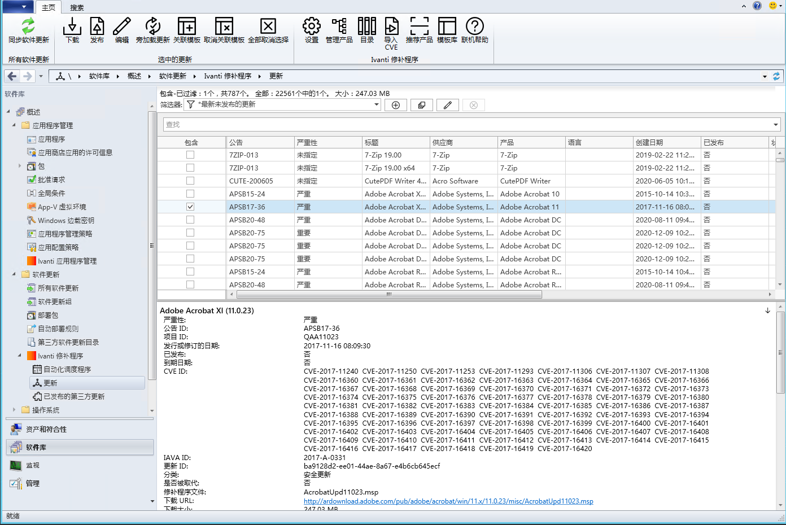Collapse the 应用程序管理 tree node
The image size is (786, 525).
point(14,125)
